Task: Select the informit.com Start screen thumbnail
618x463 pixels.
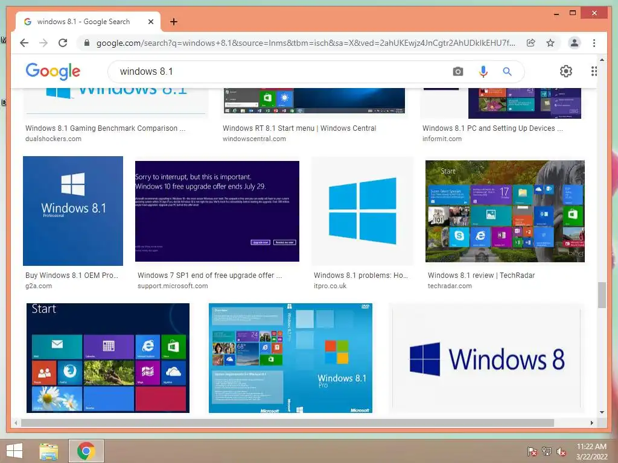Action: pyautogui.click(x=524, y=103)
